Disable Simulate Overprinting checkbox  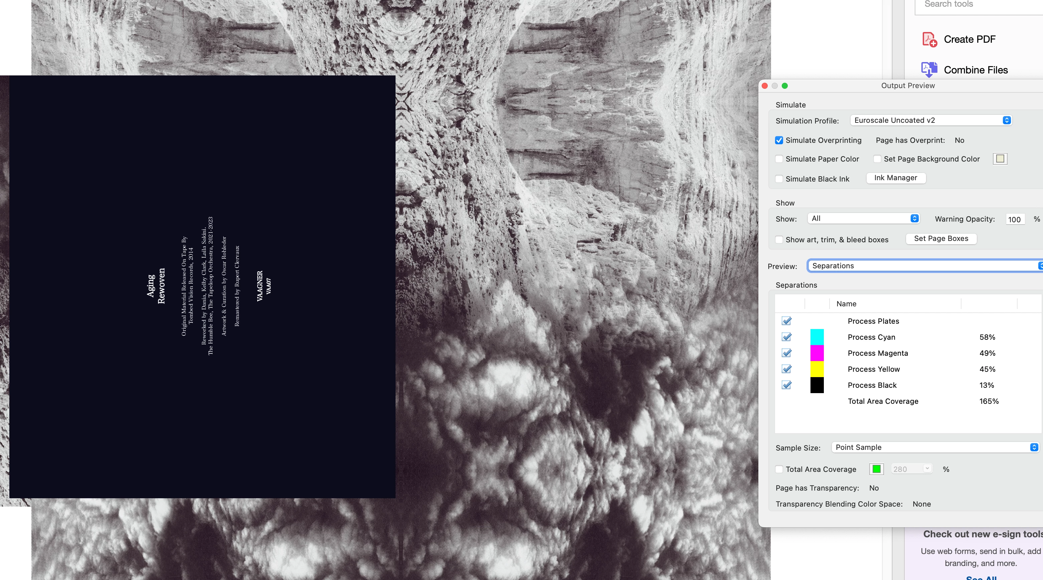tap(779, 140)
